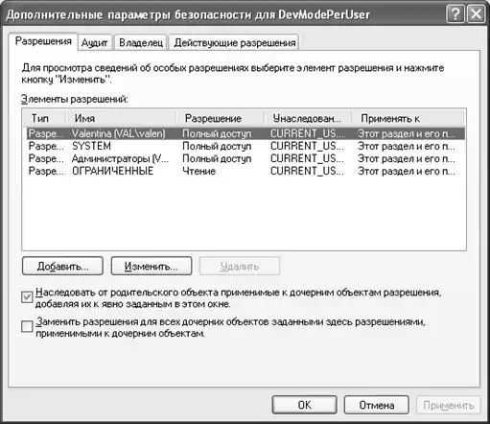Viewport: 490px width, 424px height.
Task: Click Полный доступ in the SYSTEM row
Action: [x=217, y=146]
